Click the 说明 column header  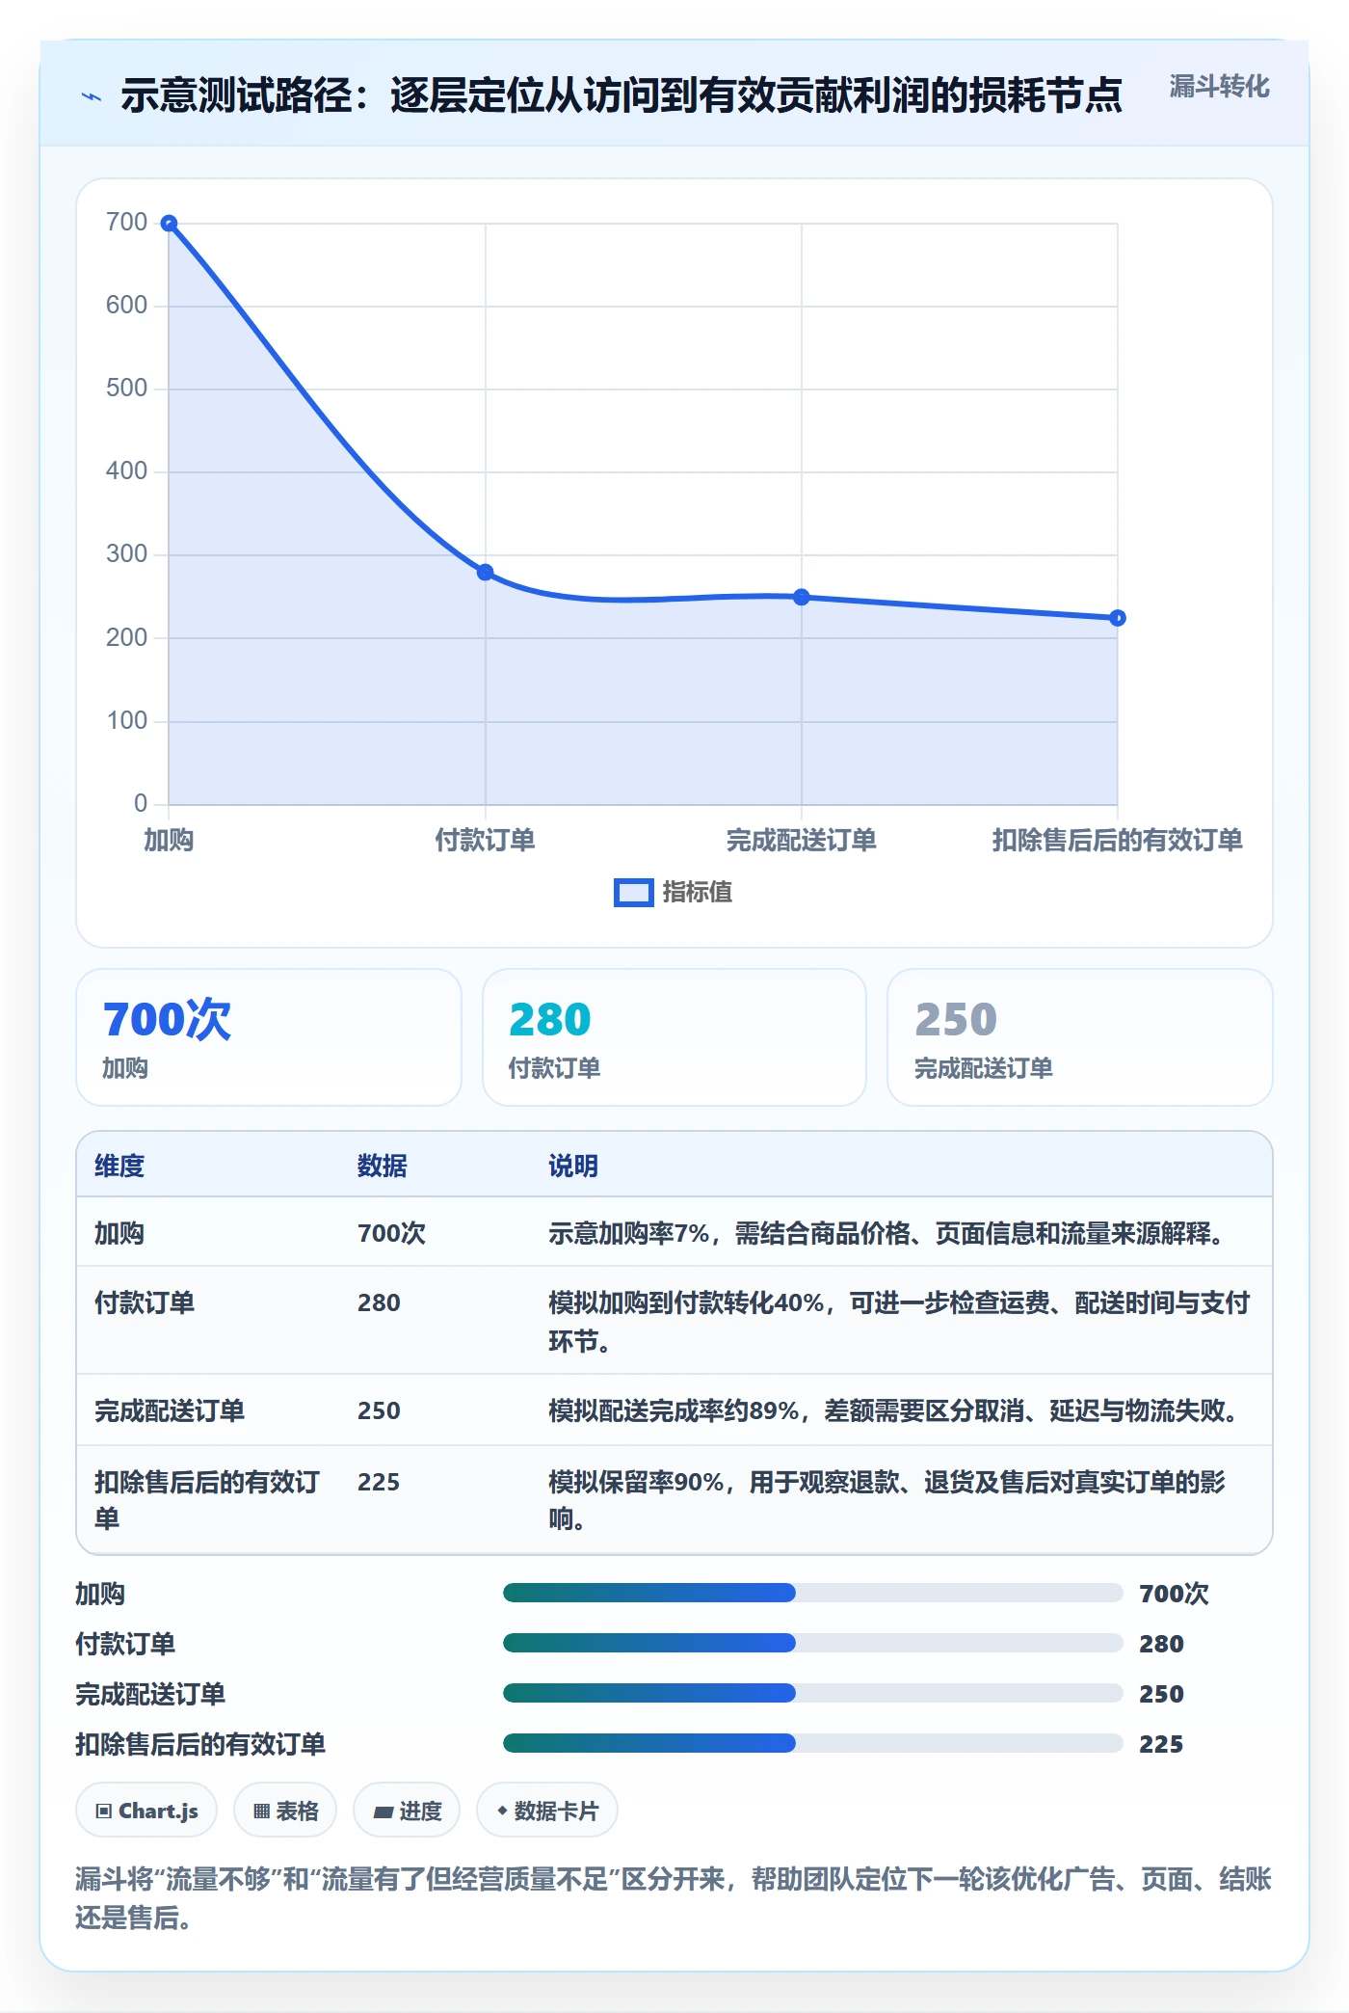click(x=573, y=1166)
